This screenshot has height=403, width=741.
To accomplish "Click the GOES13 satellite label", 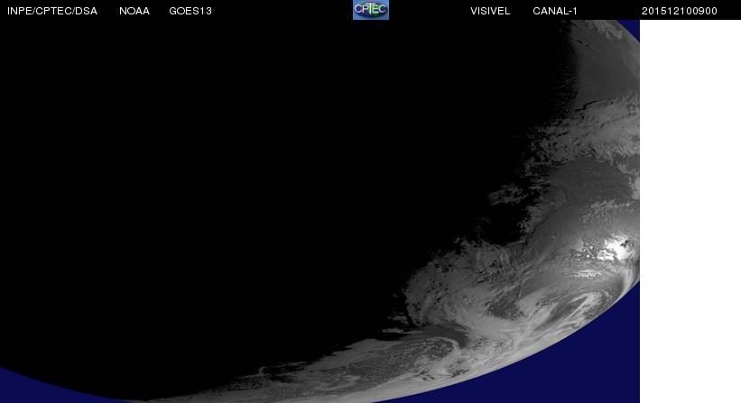I will (x=190, y=11).
